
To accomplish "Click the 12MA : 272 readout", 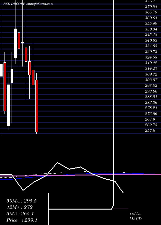I will click(x=19, y=207).
